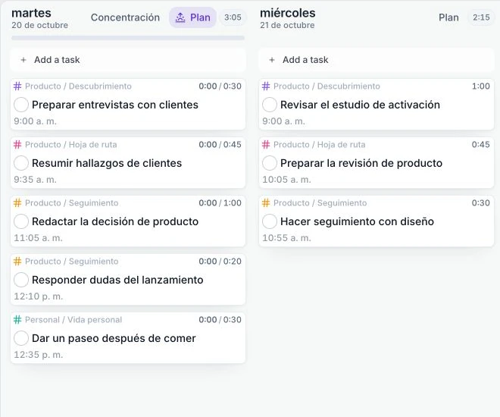Viewport: 500px width, 417px height.
Task: Click the 0:00 / 0:20 time on Responder dudas
Action: tap(220, 262)
